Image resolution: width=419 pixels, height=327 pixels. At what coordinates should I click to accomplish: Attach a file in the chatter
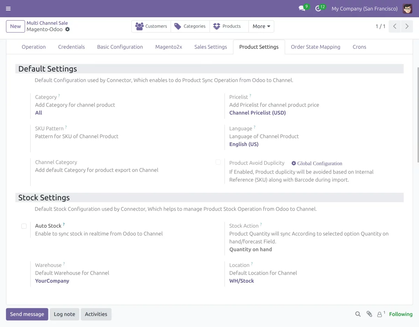tap(369, 314)
